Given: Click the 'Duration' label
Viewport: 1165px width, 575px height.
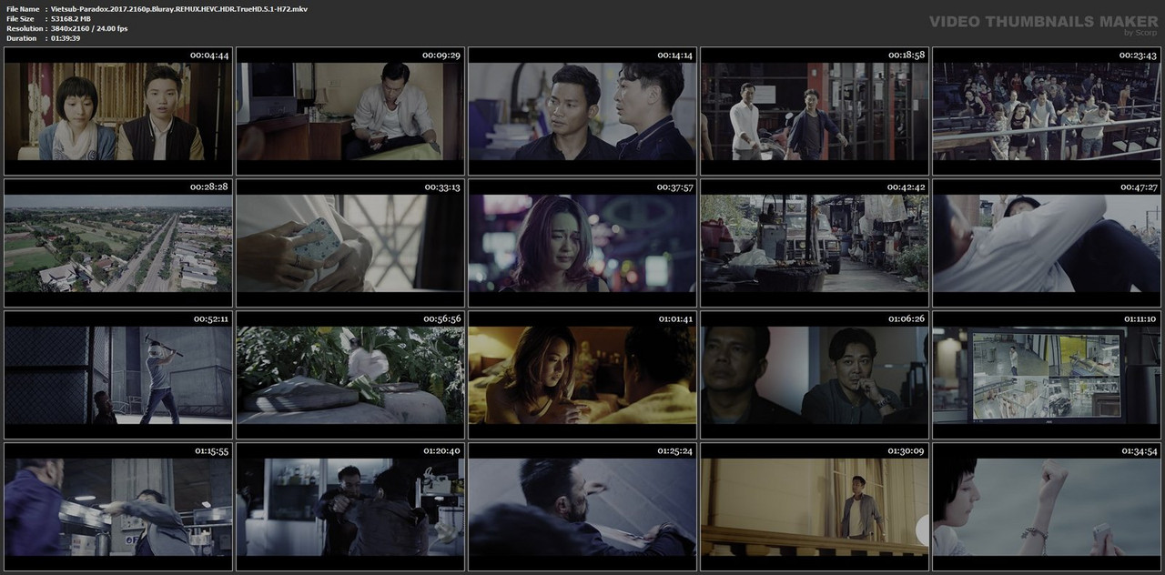Looking at the screenshot, I should 21,38.
